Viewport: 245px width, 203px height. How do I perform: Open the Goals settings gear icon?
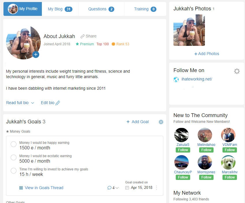(161, 122)
